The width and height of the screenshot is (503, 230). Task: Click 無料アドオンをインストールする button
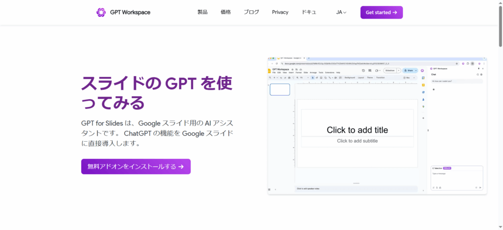[136, 167]
